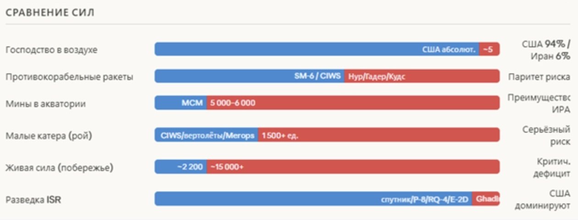Click the «Паритет риска» result label
Viewport: 578px width, 220px height.
click(539, 77)
